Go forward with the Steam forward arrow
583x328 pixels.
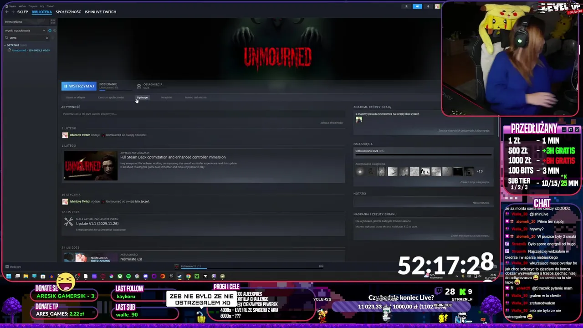tap(13, 12)
